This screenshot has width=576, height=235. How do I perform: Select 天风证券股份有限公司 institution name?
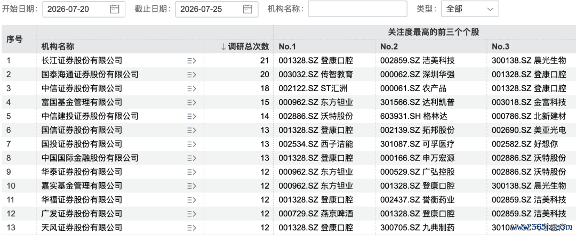pos(82,228)
